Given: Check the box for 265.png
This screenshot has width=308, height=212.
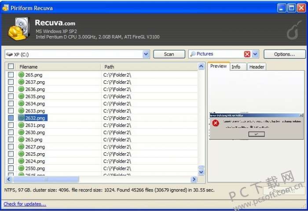Looking at the screenshot, I should click(x=11, y=75).
